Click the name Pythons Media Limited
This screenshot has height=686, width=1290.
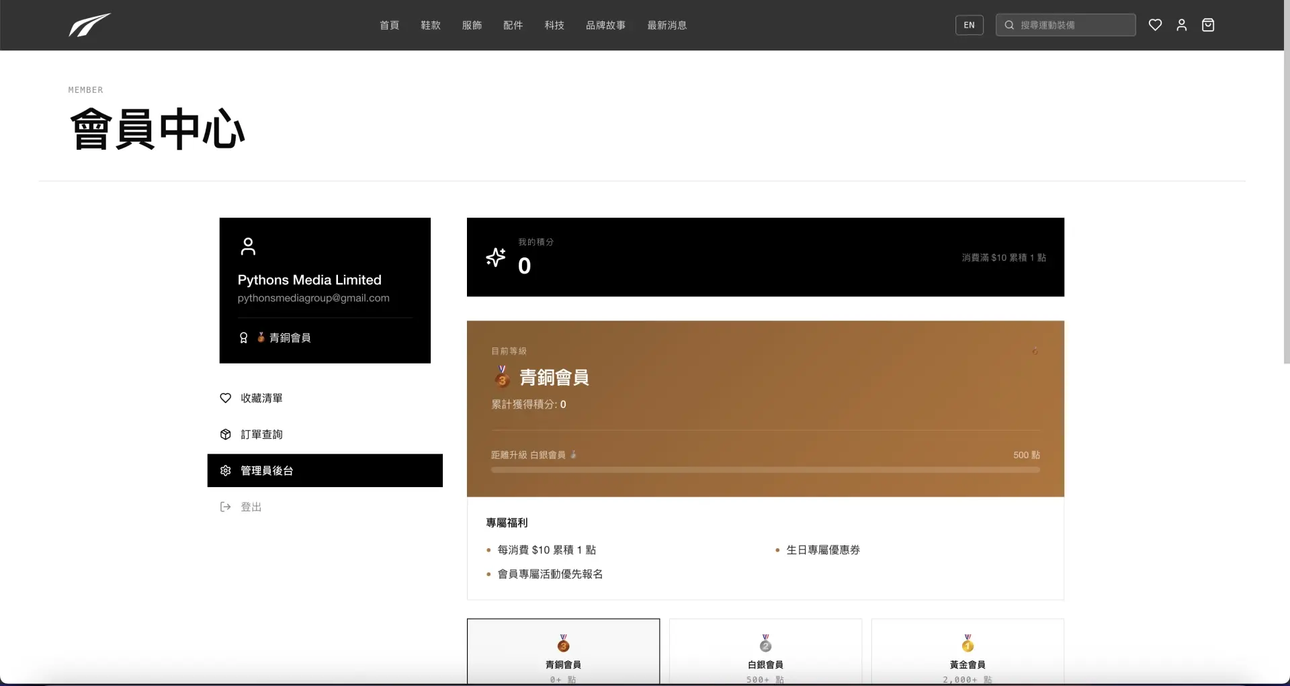[x=309, y=280]
